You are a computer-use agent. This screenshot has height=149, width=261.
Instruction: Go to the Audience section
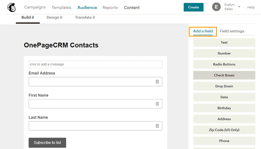pos(87,7)
